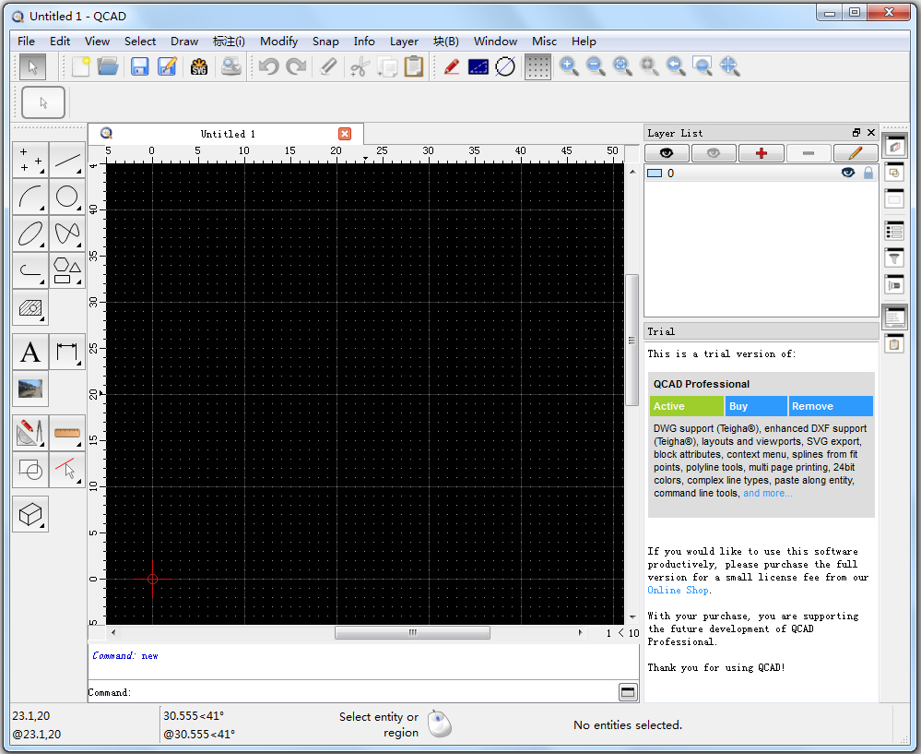
Task: Open the Polyline tools menu
Action: pos(30,270)
